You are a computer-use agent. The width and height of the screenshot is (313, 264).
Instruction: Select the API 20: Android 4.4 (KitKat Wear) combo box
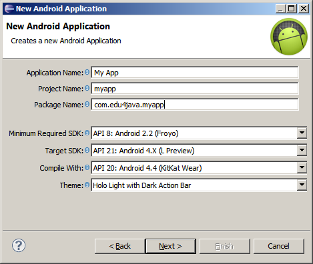(x=199, y=168)
